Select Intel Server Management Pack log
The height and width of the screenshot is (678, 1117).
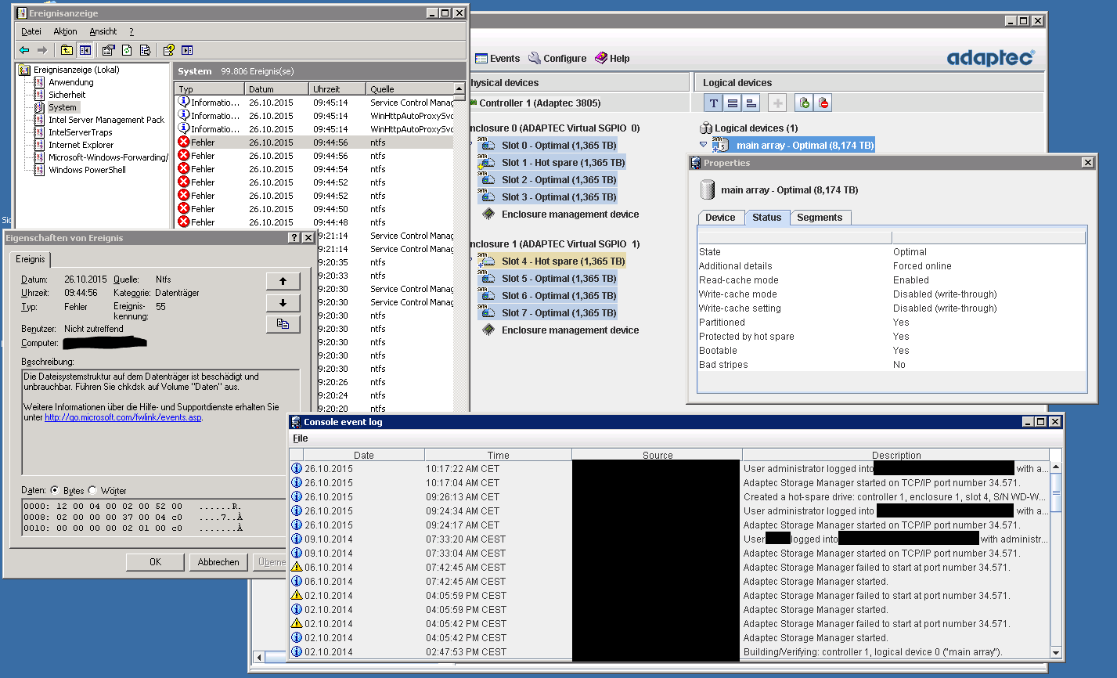[106, 120]
